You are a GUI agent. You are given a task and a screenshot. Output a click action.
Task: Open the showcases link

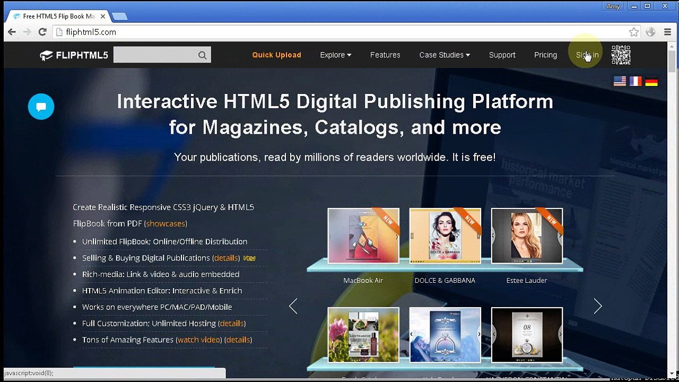pos(166,223)
